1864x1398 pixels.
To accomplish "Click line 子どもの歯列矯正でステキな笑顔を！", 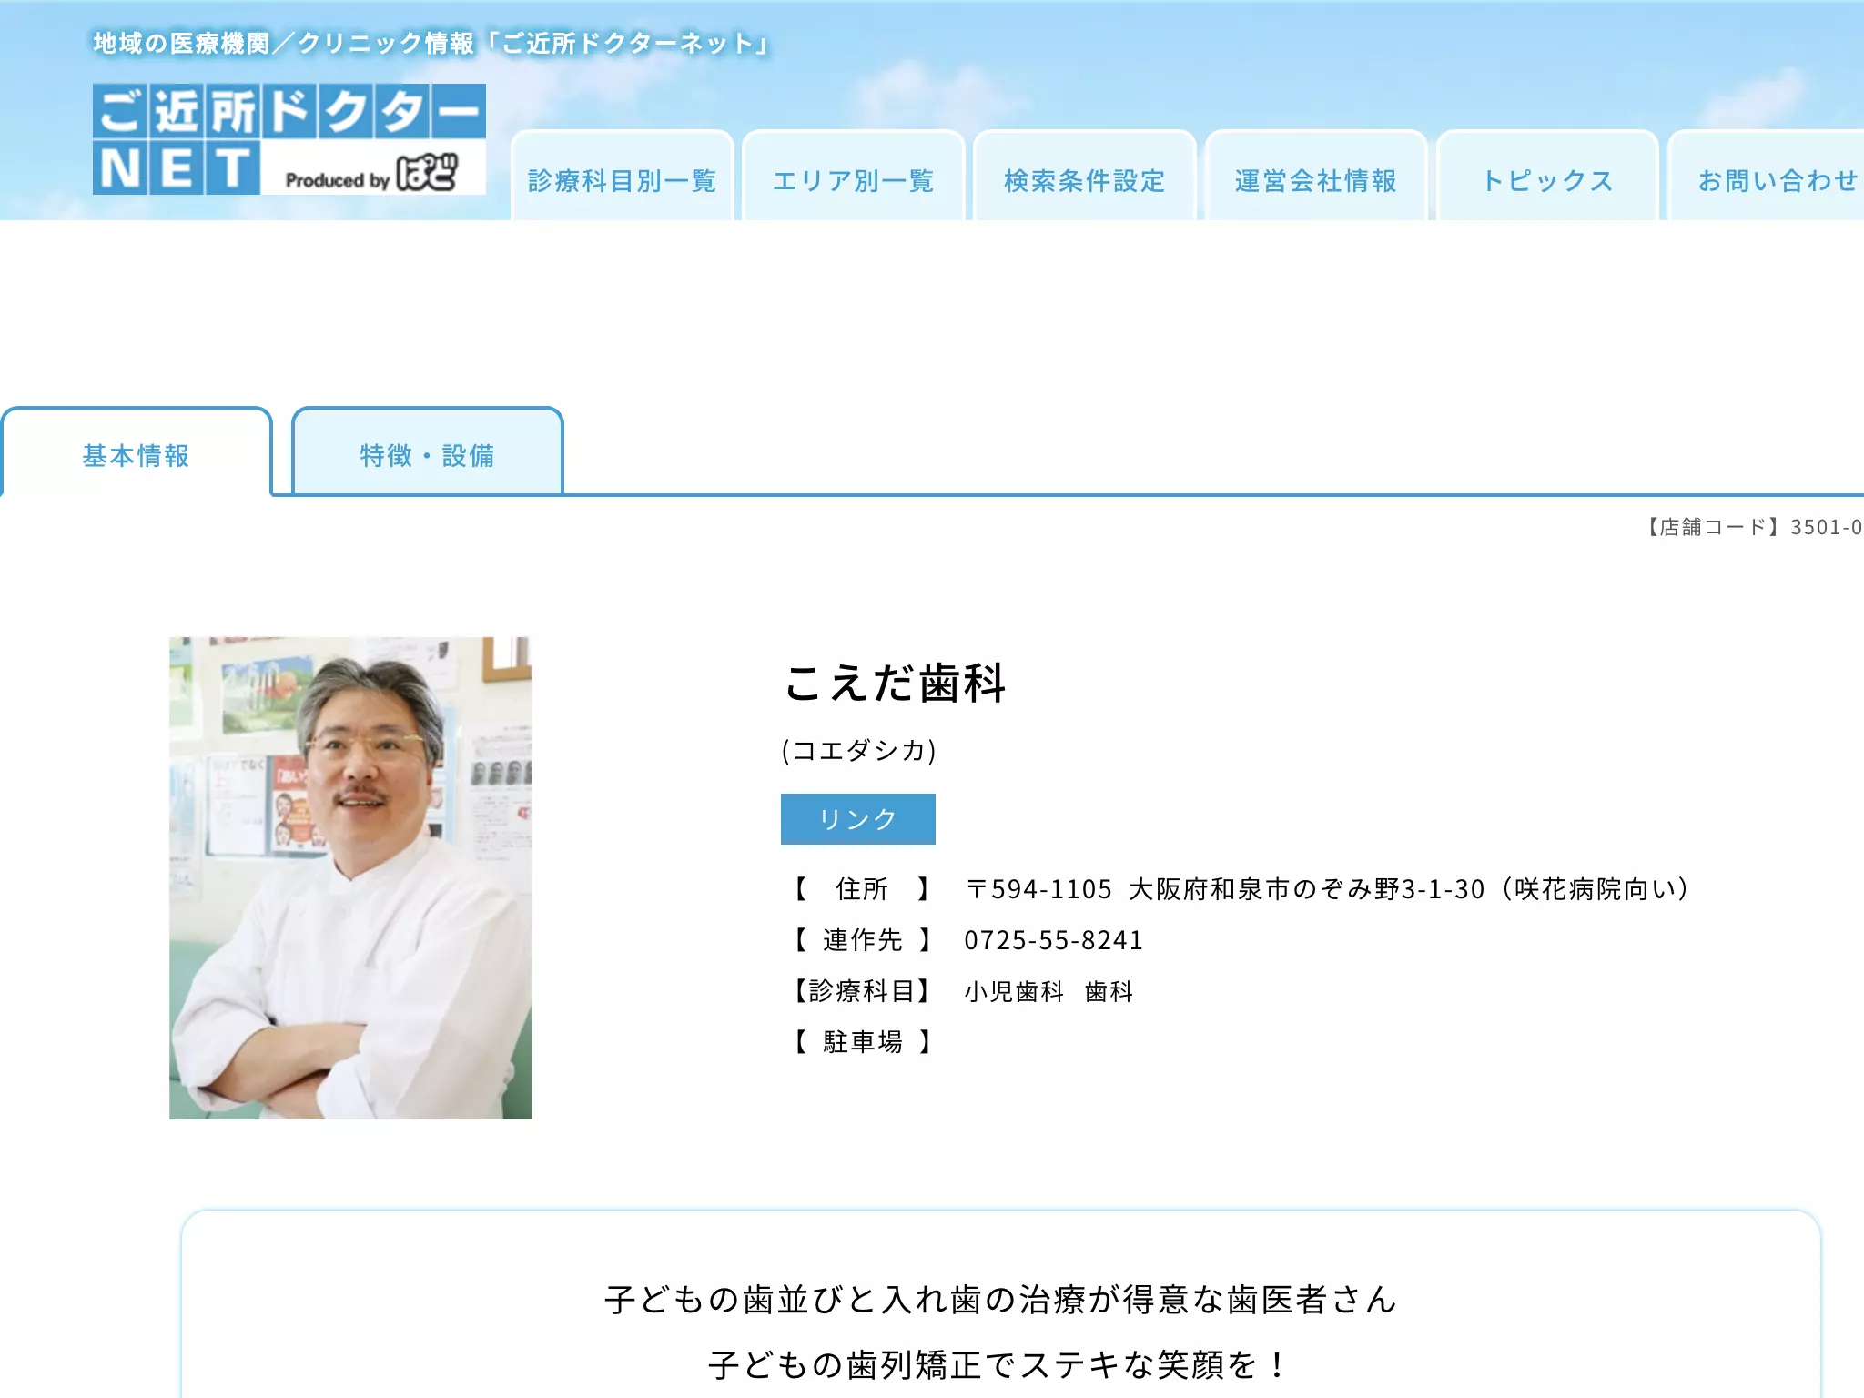I will 1000,1365.
